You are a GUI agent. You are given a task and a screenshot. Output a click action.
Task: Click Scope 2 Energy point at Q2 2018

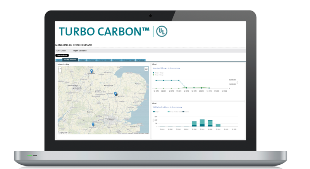[x=164, y=88]
